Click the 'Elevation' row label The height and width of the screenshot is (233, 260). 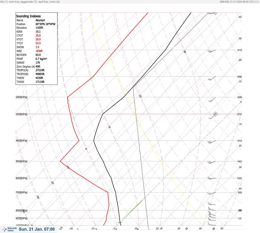22,28
